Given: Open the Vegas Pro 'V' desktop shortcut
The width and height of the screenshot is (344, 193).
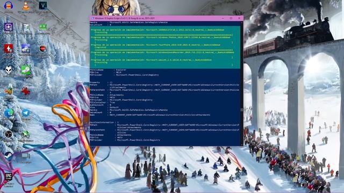Looking at the screenshot, I should point(43,5).
